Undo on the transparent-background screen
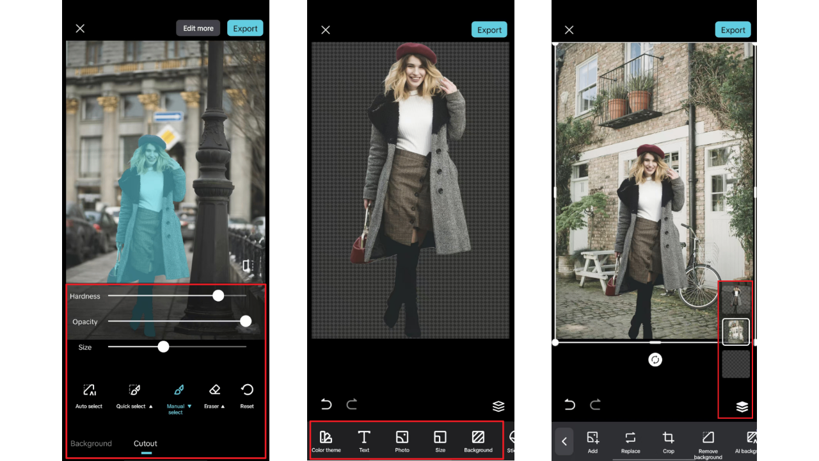The image size is (819, 461). click(x=326, y=404)
